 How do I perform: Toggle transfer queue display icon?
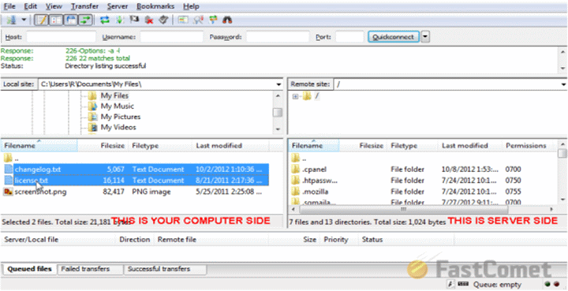click(x=85, y=20)
